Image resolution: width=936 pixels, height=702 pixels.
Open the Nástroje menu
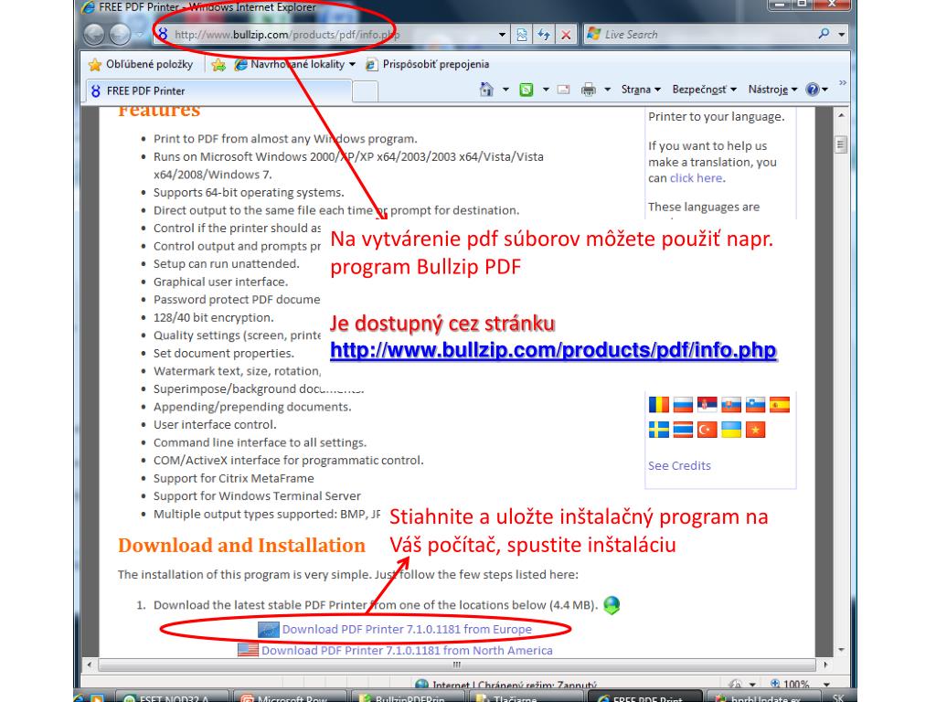(x=773, y=90)
